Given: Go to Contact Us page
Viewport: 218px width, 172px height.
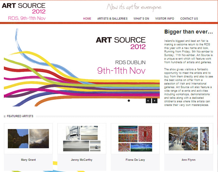Looking at the screenshot, I should [189, 19].
